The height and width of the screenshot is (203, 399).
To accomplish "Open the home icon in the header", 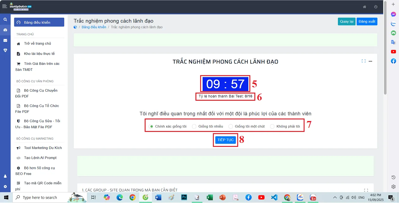I will pyautogui.click(x=365, y=7).
